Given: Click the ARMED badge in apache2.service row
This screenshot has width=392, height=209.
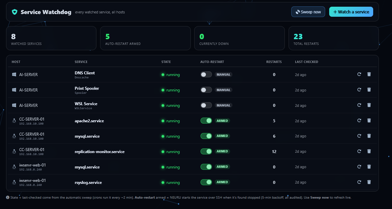Looking at the screenshot, I should click(222, 121).
